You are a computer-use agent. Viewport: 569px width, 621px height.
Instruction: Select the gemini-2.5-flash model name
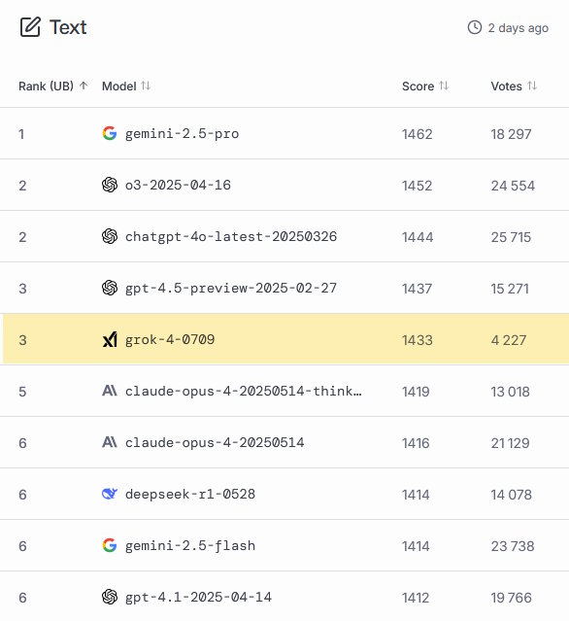point(190,546)
